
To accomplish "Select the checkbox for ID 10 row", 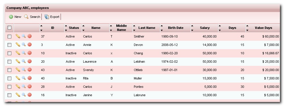I will 9,53.
